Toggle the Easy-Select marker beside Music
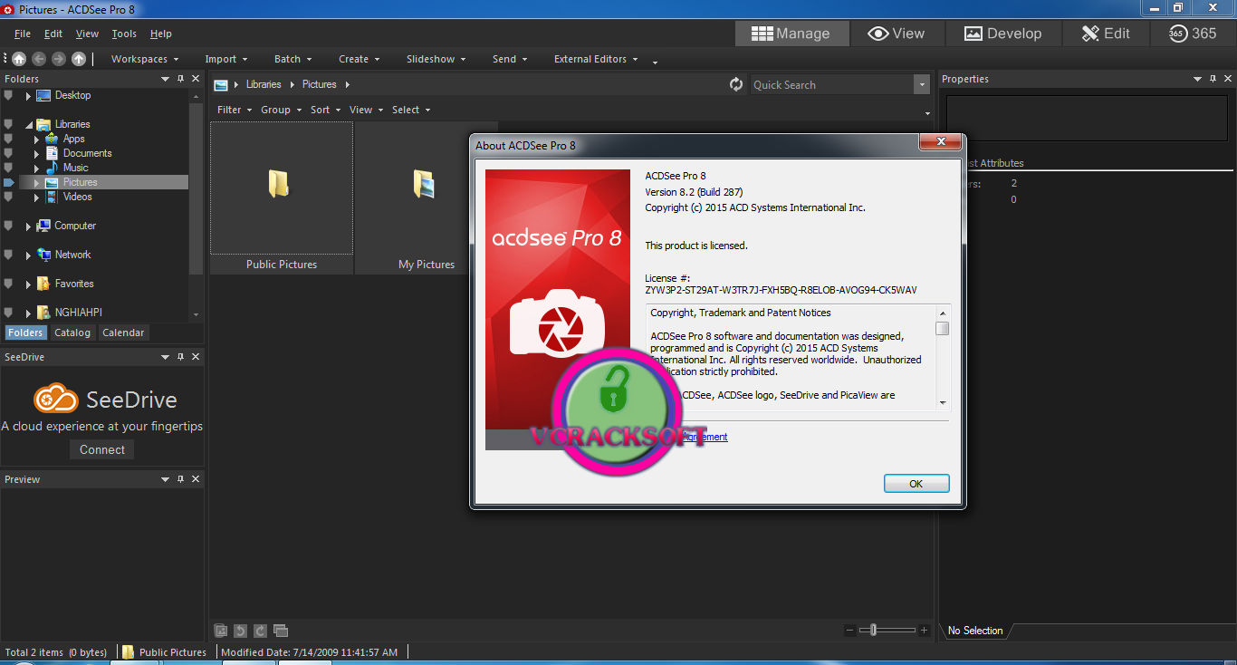Viewport: 1237px width, 665px height. pyautogui.click(x=8, y=168)
